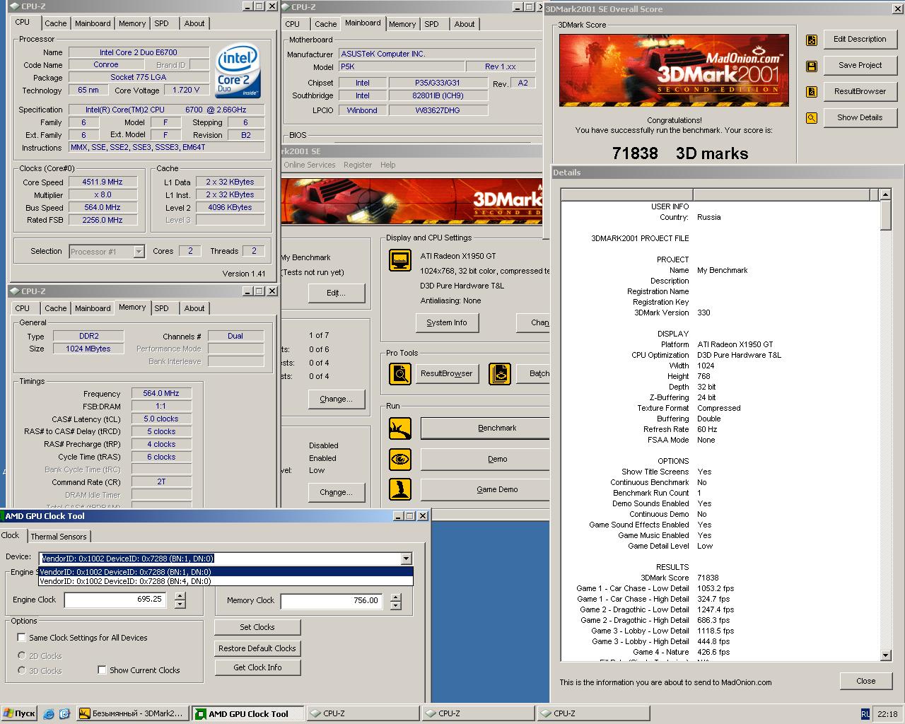
Task: Click details list scrollbar down arrow
Action: click(886, 655)
